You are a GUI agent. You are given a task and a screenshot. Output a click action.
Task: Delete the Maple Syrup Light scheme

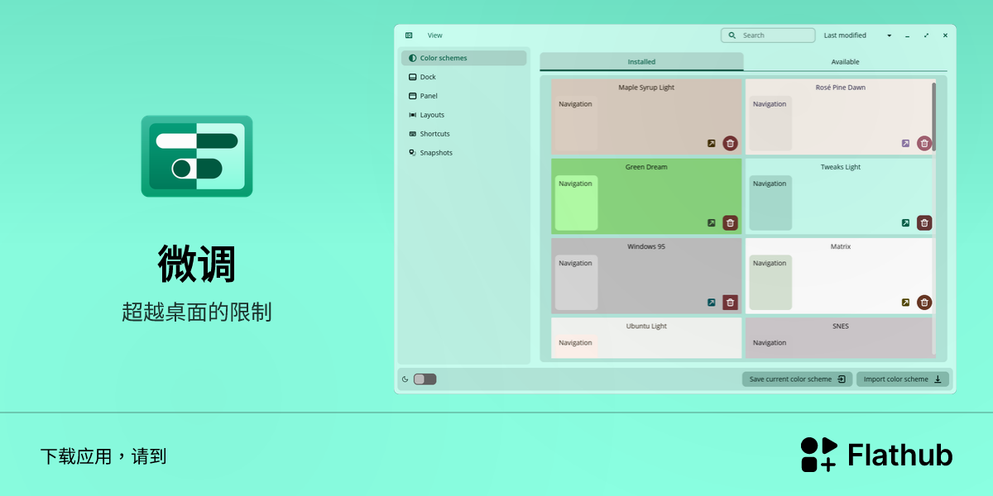click(x=730, y=143)
